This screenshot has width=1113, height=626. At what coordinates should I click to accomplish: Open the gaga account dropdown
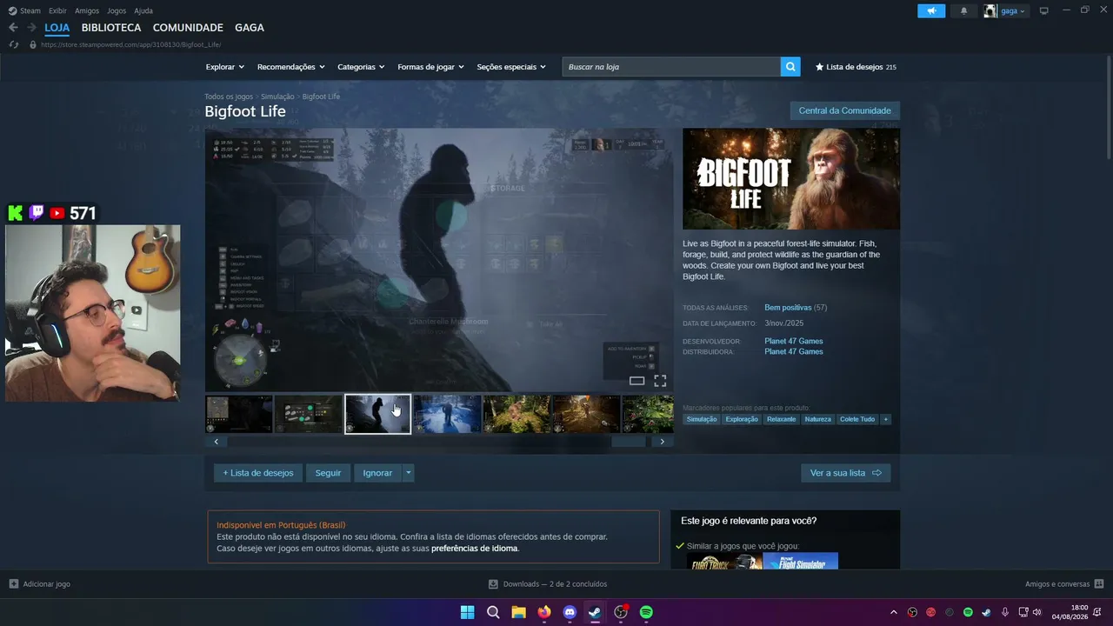point(1014,11)
